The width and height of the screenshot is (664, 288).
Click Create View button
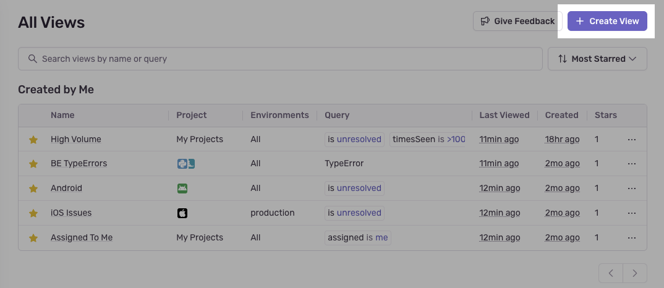[x=607, y=21]
